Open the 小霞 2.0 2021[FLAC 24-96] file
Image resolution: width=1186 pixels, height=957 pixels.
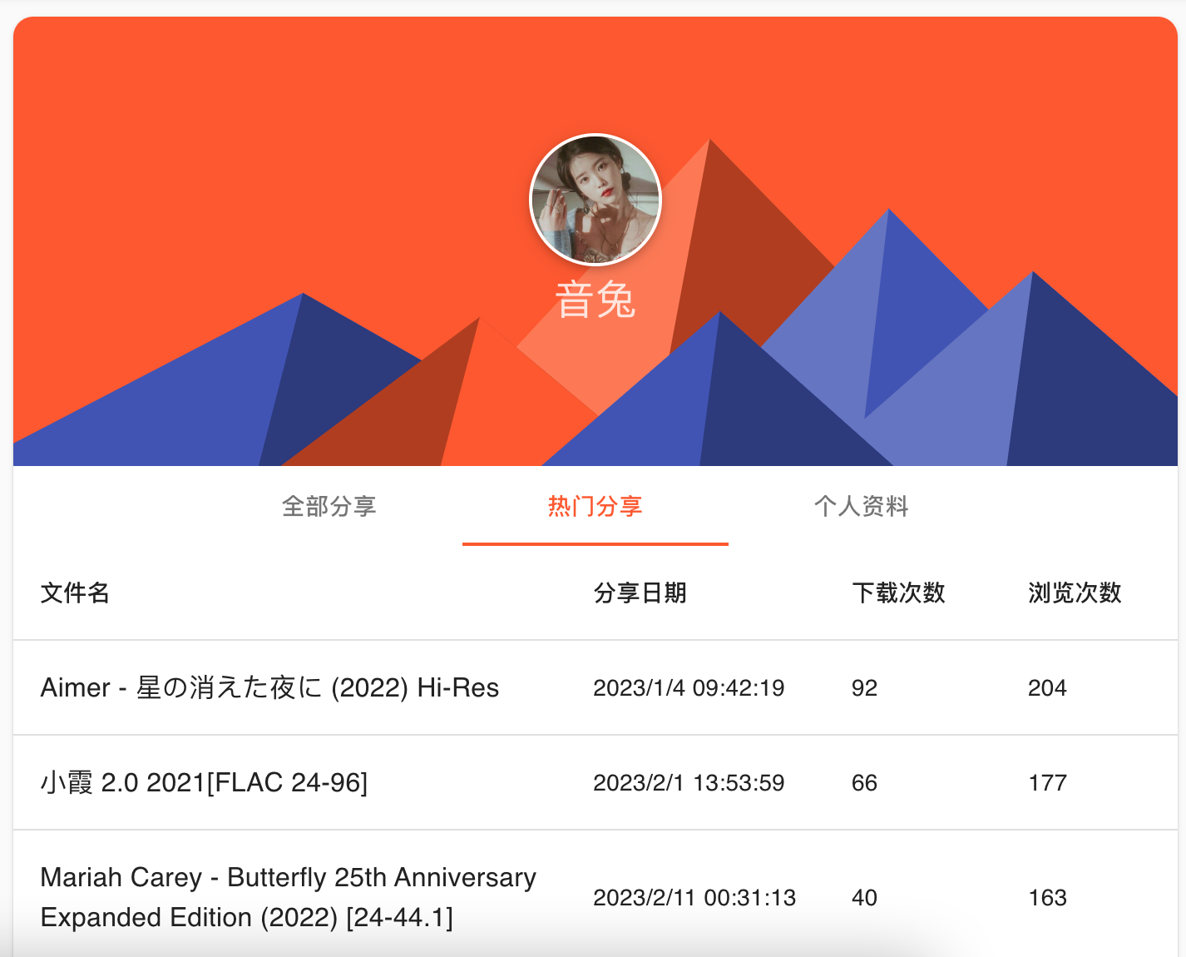(204, 782)
